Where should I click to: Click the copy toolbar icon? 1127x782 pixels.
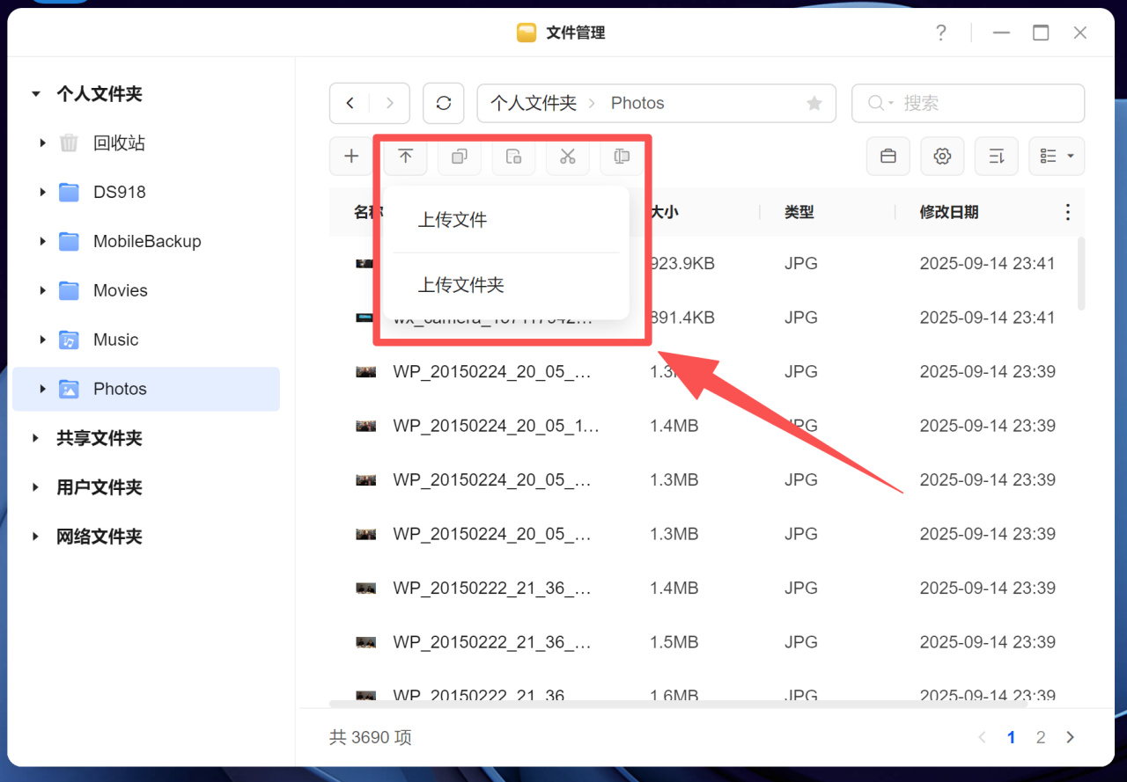pos(460,157)
